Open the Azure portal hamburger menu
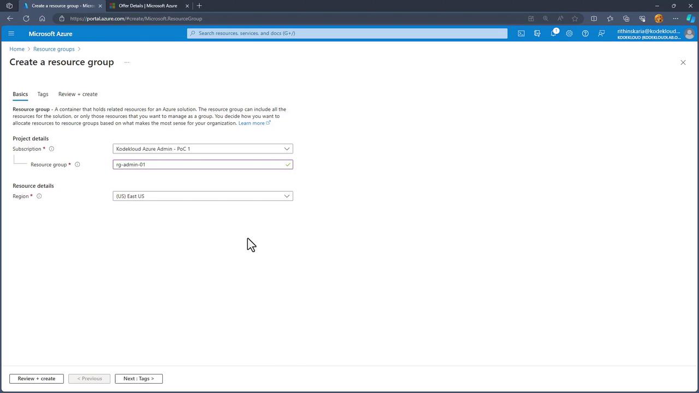Image resolution: width=699 pixels, height=393 pixels. point(11,33)
